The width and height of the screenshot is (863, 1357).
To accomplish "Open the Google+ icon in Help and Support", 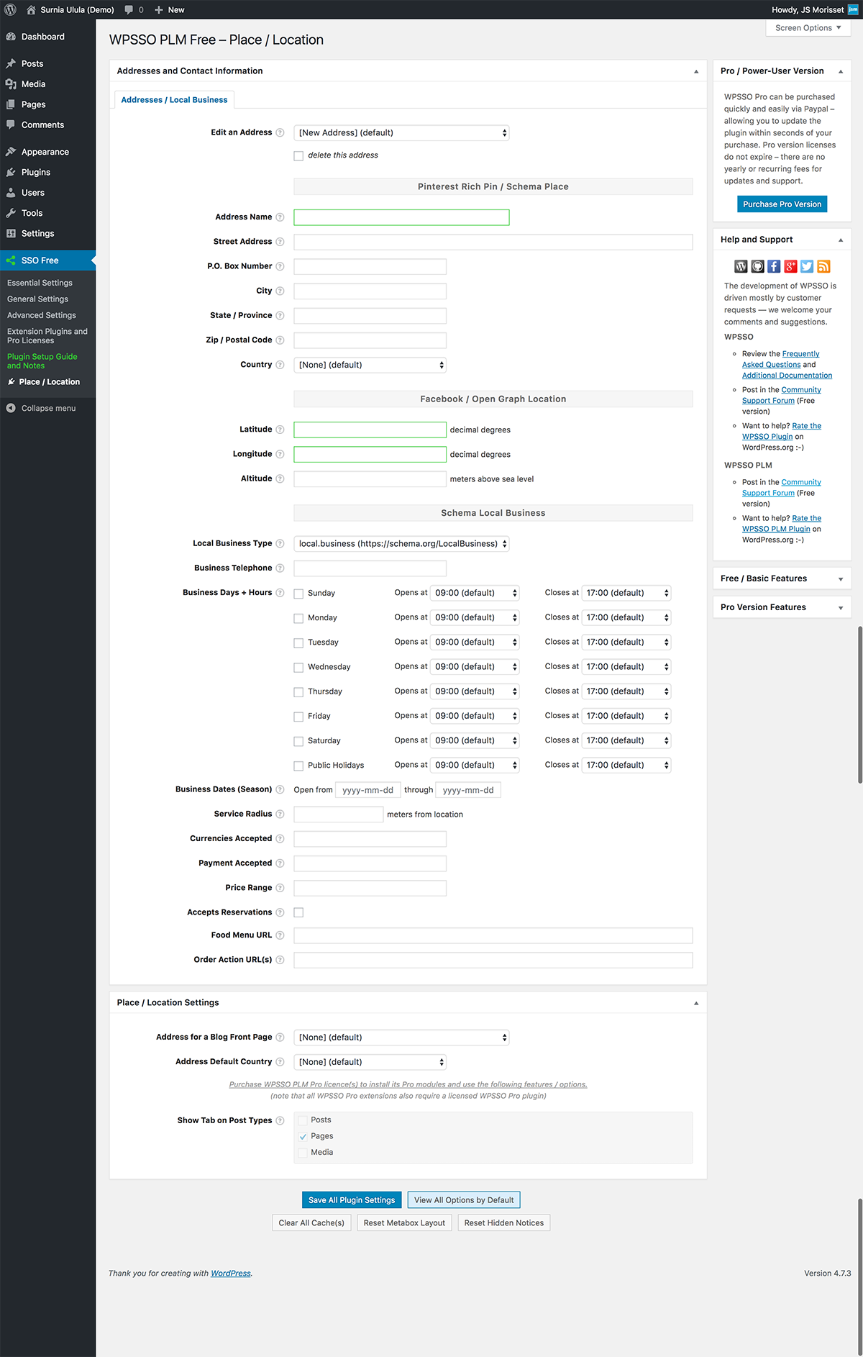I will (790, 267).
